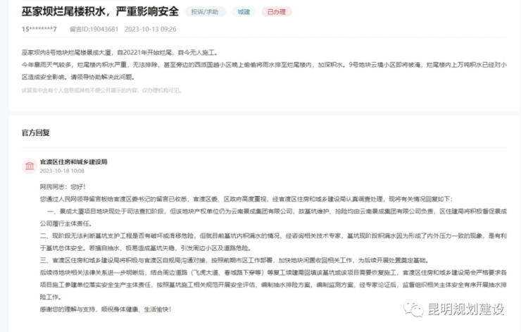
Task: Click the message ID 19043681
Action: 96,29
